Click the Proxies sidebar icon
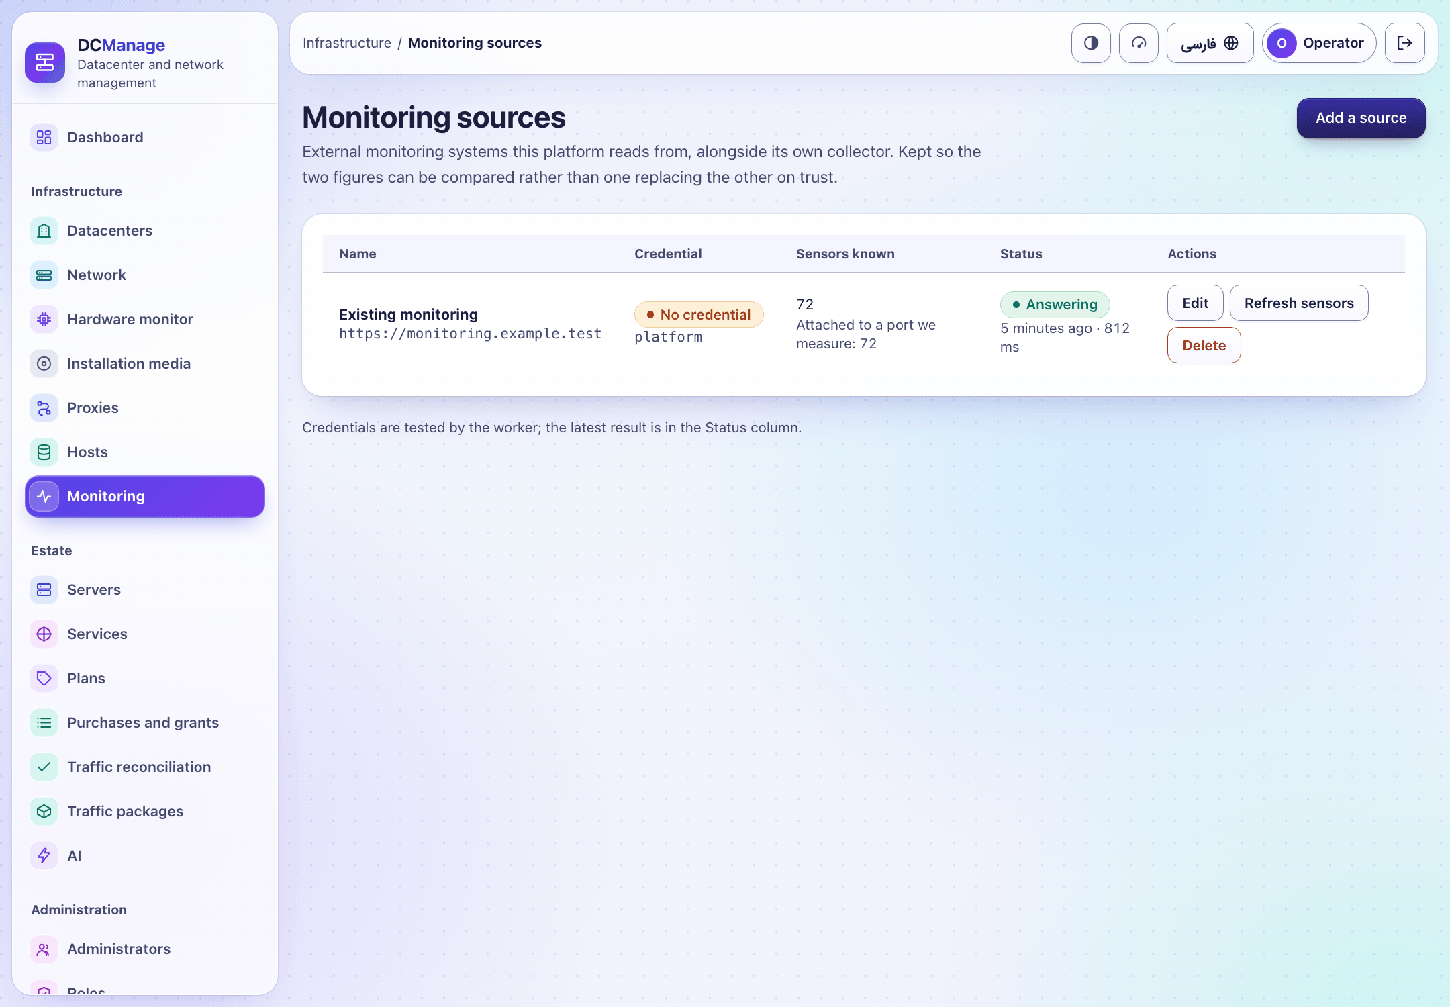The image size is (1450, 1007). coord(44,408)
